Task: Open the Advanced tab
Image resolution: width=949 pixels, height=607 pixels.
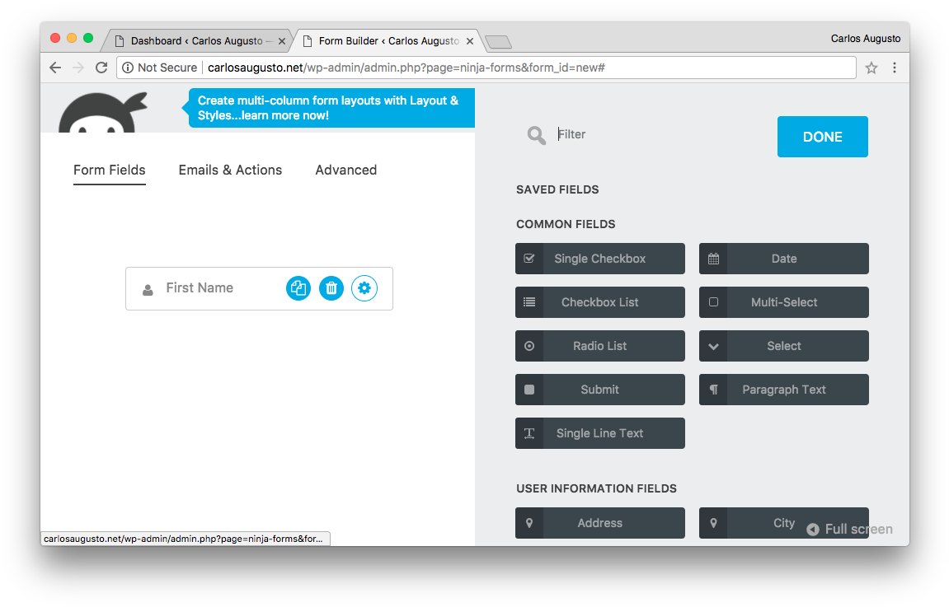Action: [345, 170]
